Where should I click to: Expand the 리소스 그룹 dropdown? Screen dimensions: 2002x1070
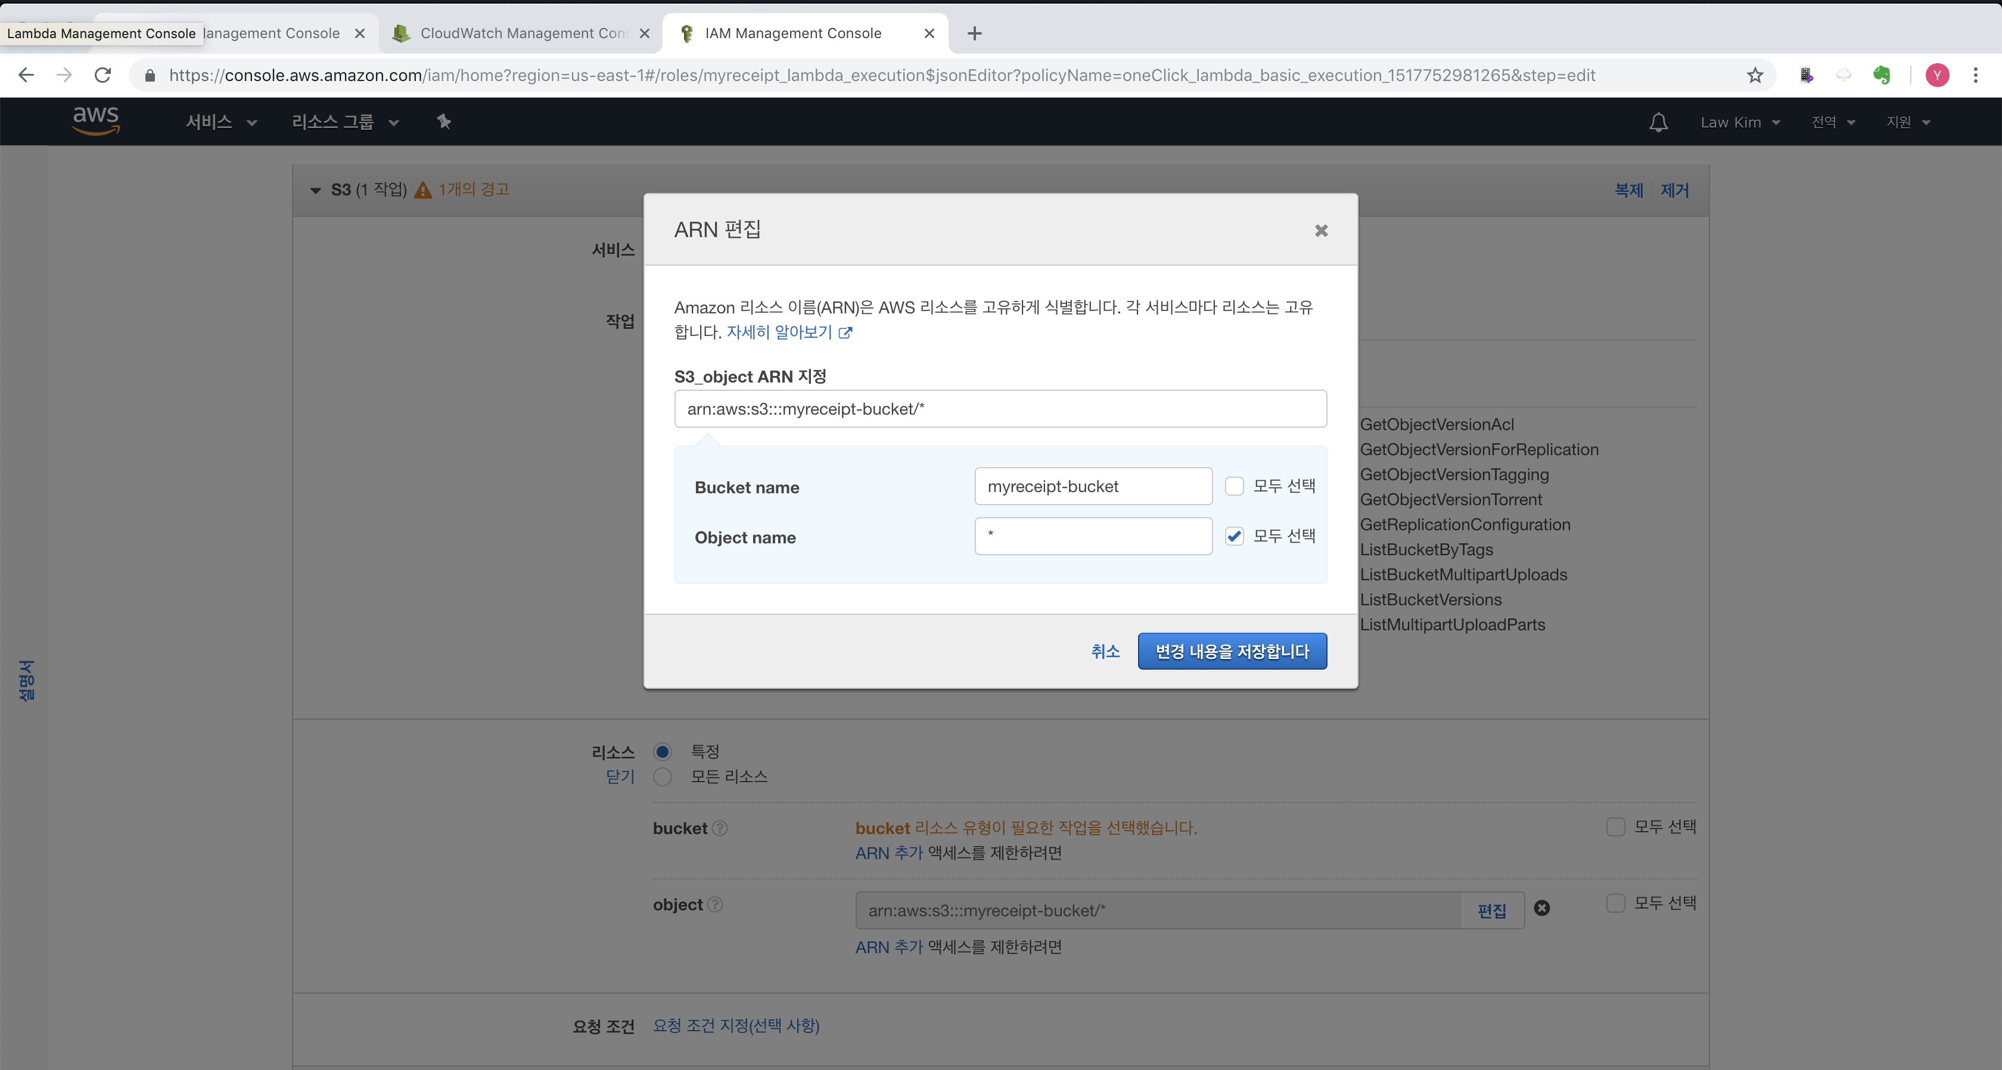point(345,122)
